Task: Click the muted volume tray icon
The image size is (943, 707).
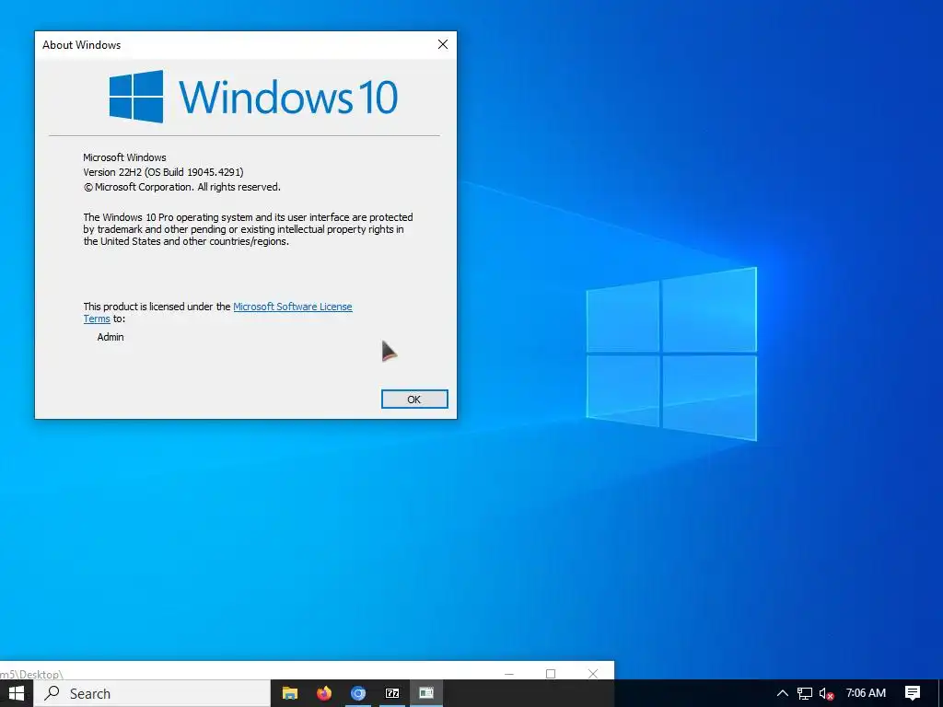Action: pyautogui.click(x=827, y=693)
